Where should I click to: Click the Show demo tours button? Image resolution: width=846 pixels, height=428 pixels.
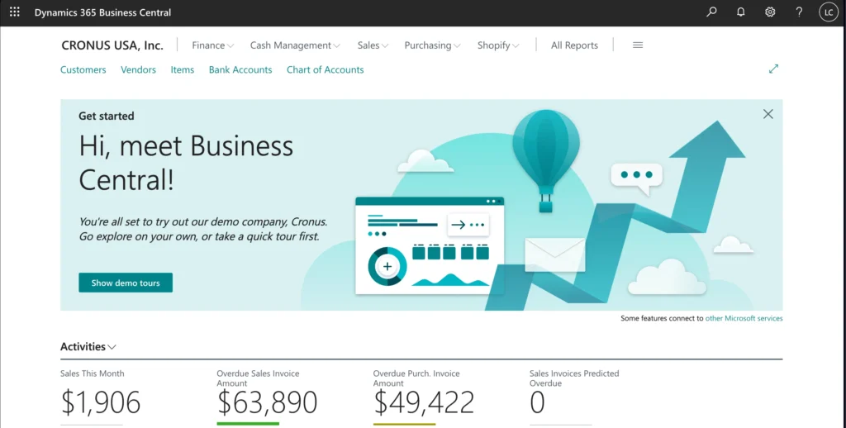(126, 283)
